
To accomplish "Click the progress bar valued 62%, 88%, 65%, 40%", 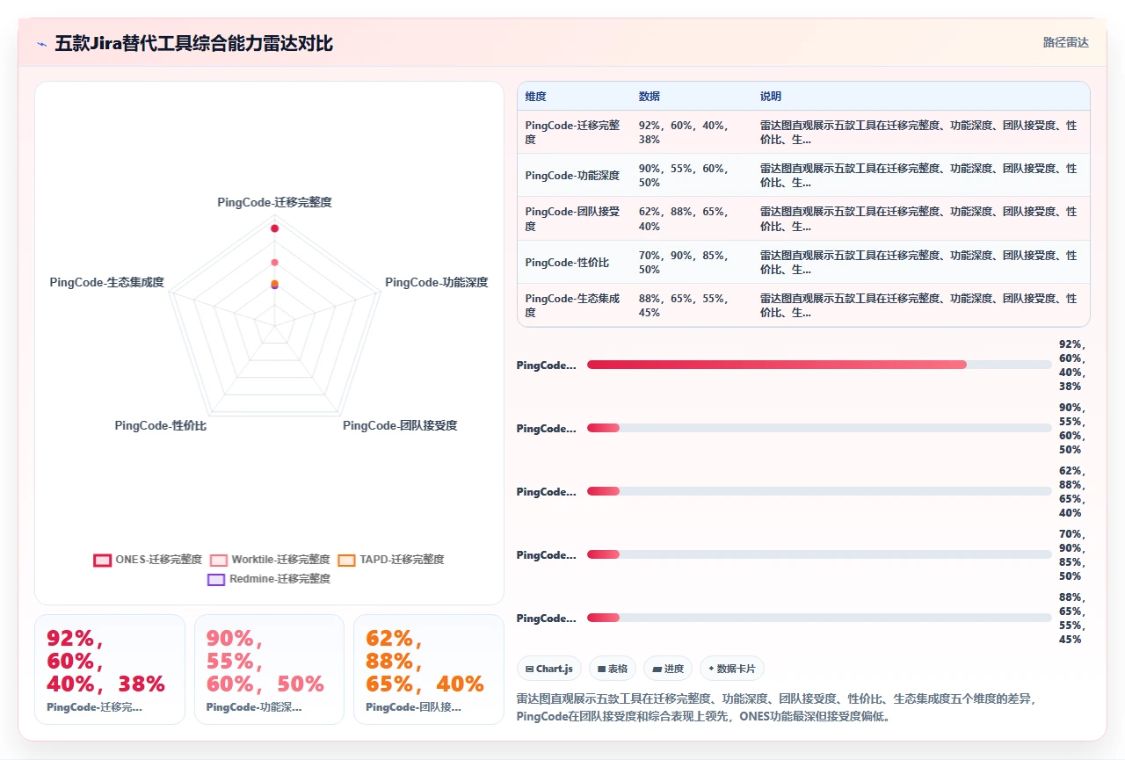I will [819, 491].
